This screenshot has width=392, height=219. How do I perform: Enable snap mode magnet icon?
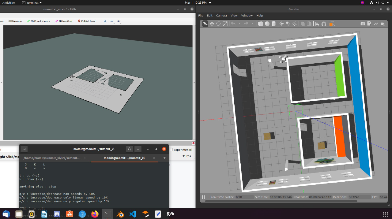pyautogui.click(x=324, y=24)
